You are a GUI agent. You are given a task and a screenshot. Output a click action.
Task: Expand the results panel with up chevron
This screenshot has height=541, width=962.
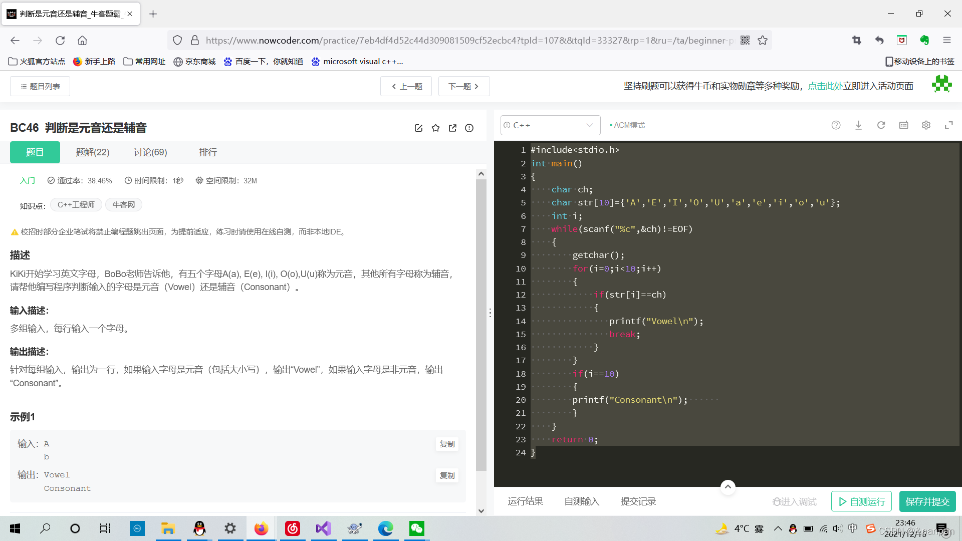728,486
